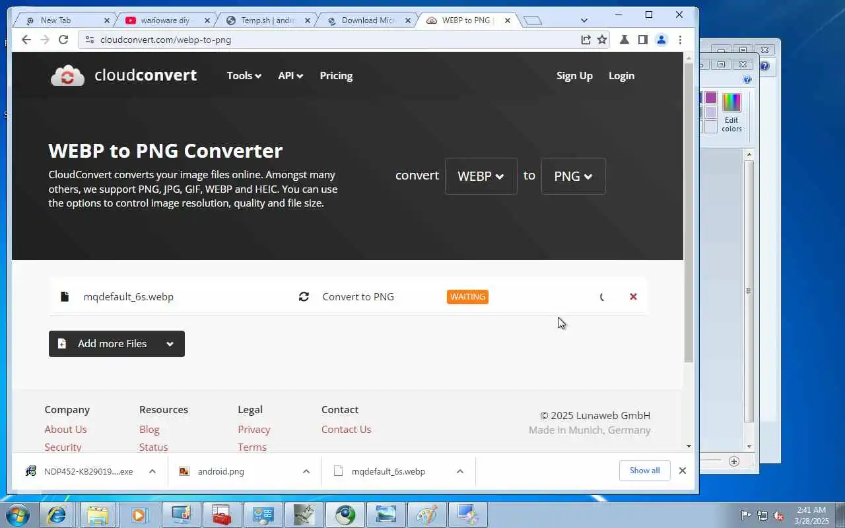The image size is (845, 528).
Task: Toggle the browser side panel icon
Action: tap(642, 40)
